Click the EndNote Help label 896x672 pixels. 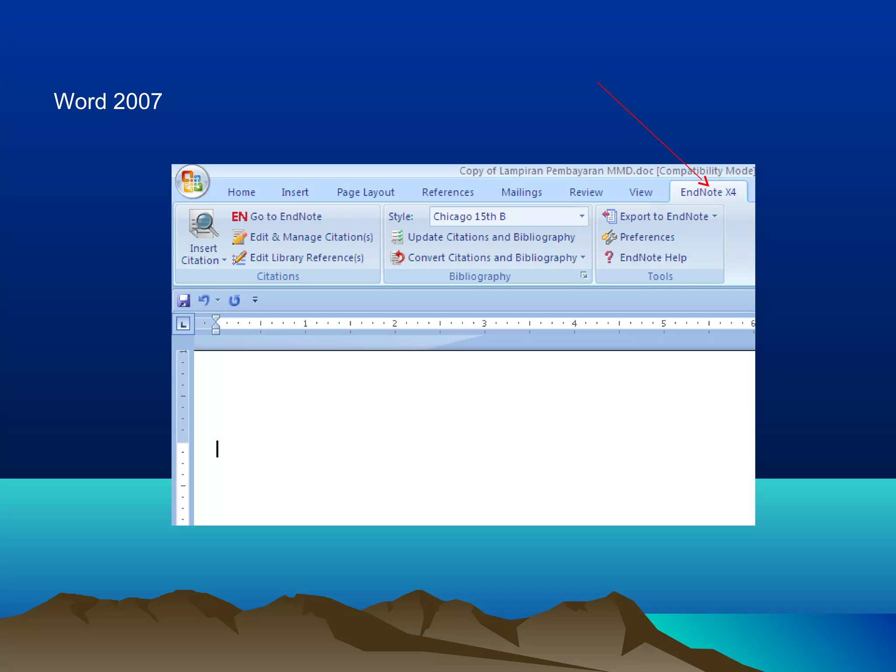click(653, 258)
